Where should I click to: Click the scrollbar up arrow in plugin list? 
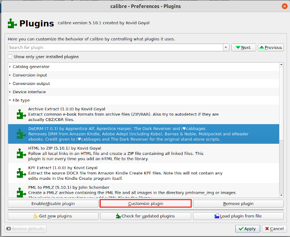click(281, 65)
